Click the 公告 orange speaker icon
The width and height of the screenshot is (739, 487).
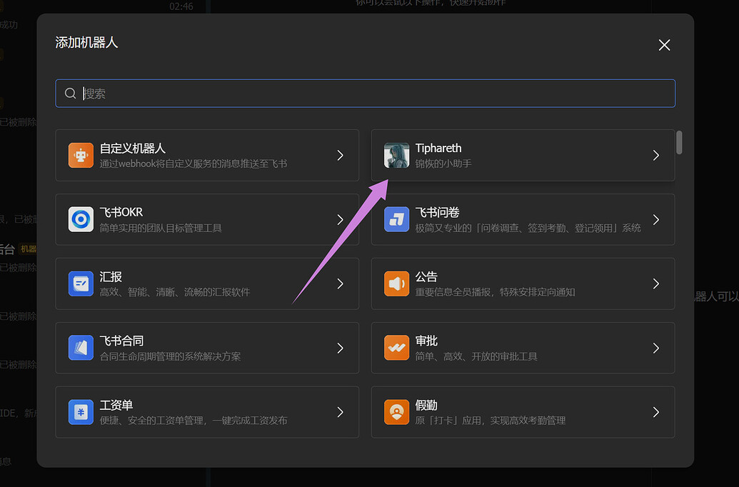pos(396,283)
